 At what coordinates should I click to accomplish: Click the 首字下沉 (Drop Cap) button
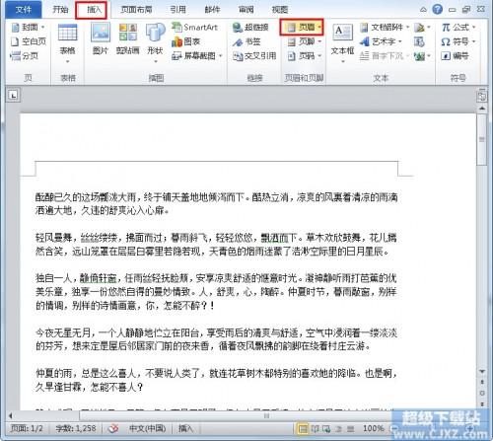[384, 56]
